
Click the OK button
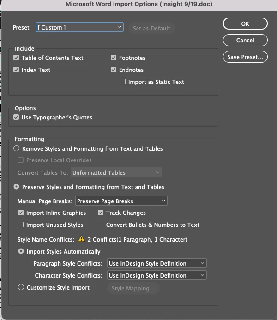click(x=245, y=24)
